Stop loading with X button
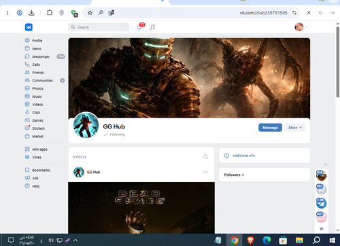Screen dimensions: 340x246 pyautogui.click(x=309, y=13)
